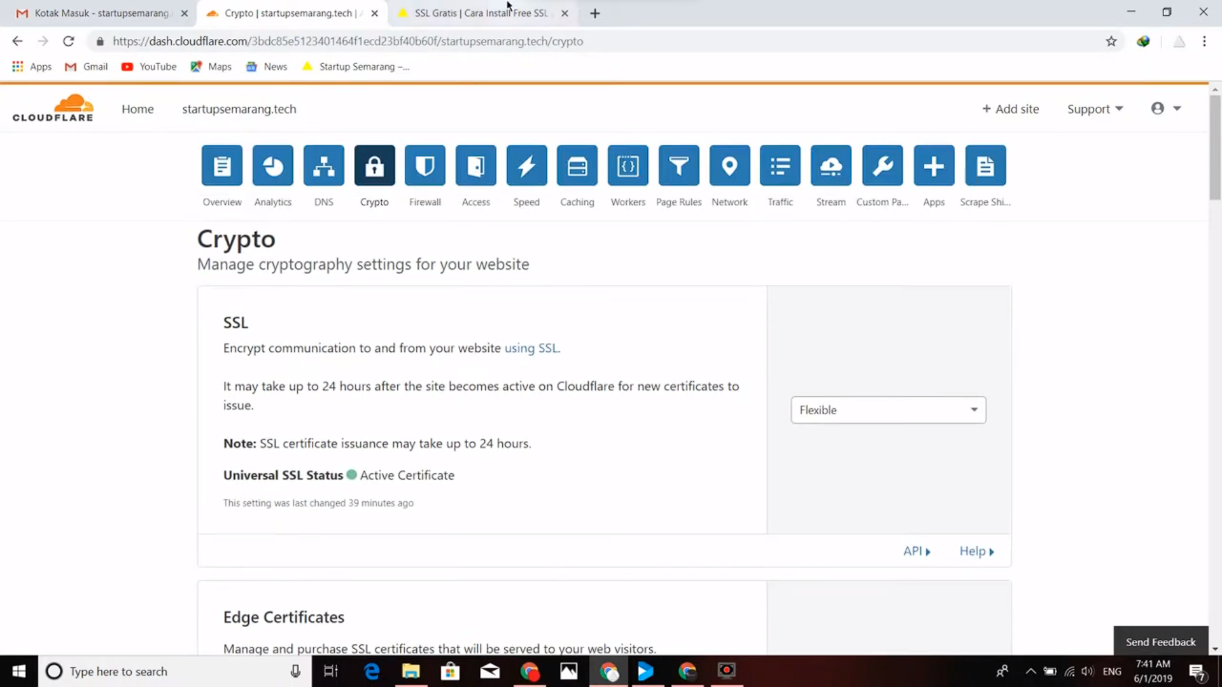Image resolution: width=1222 pixels, height=687 pixels.
Task: Open Microsoft Edge from the taskbar
Action: pos(372,671)
